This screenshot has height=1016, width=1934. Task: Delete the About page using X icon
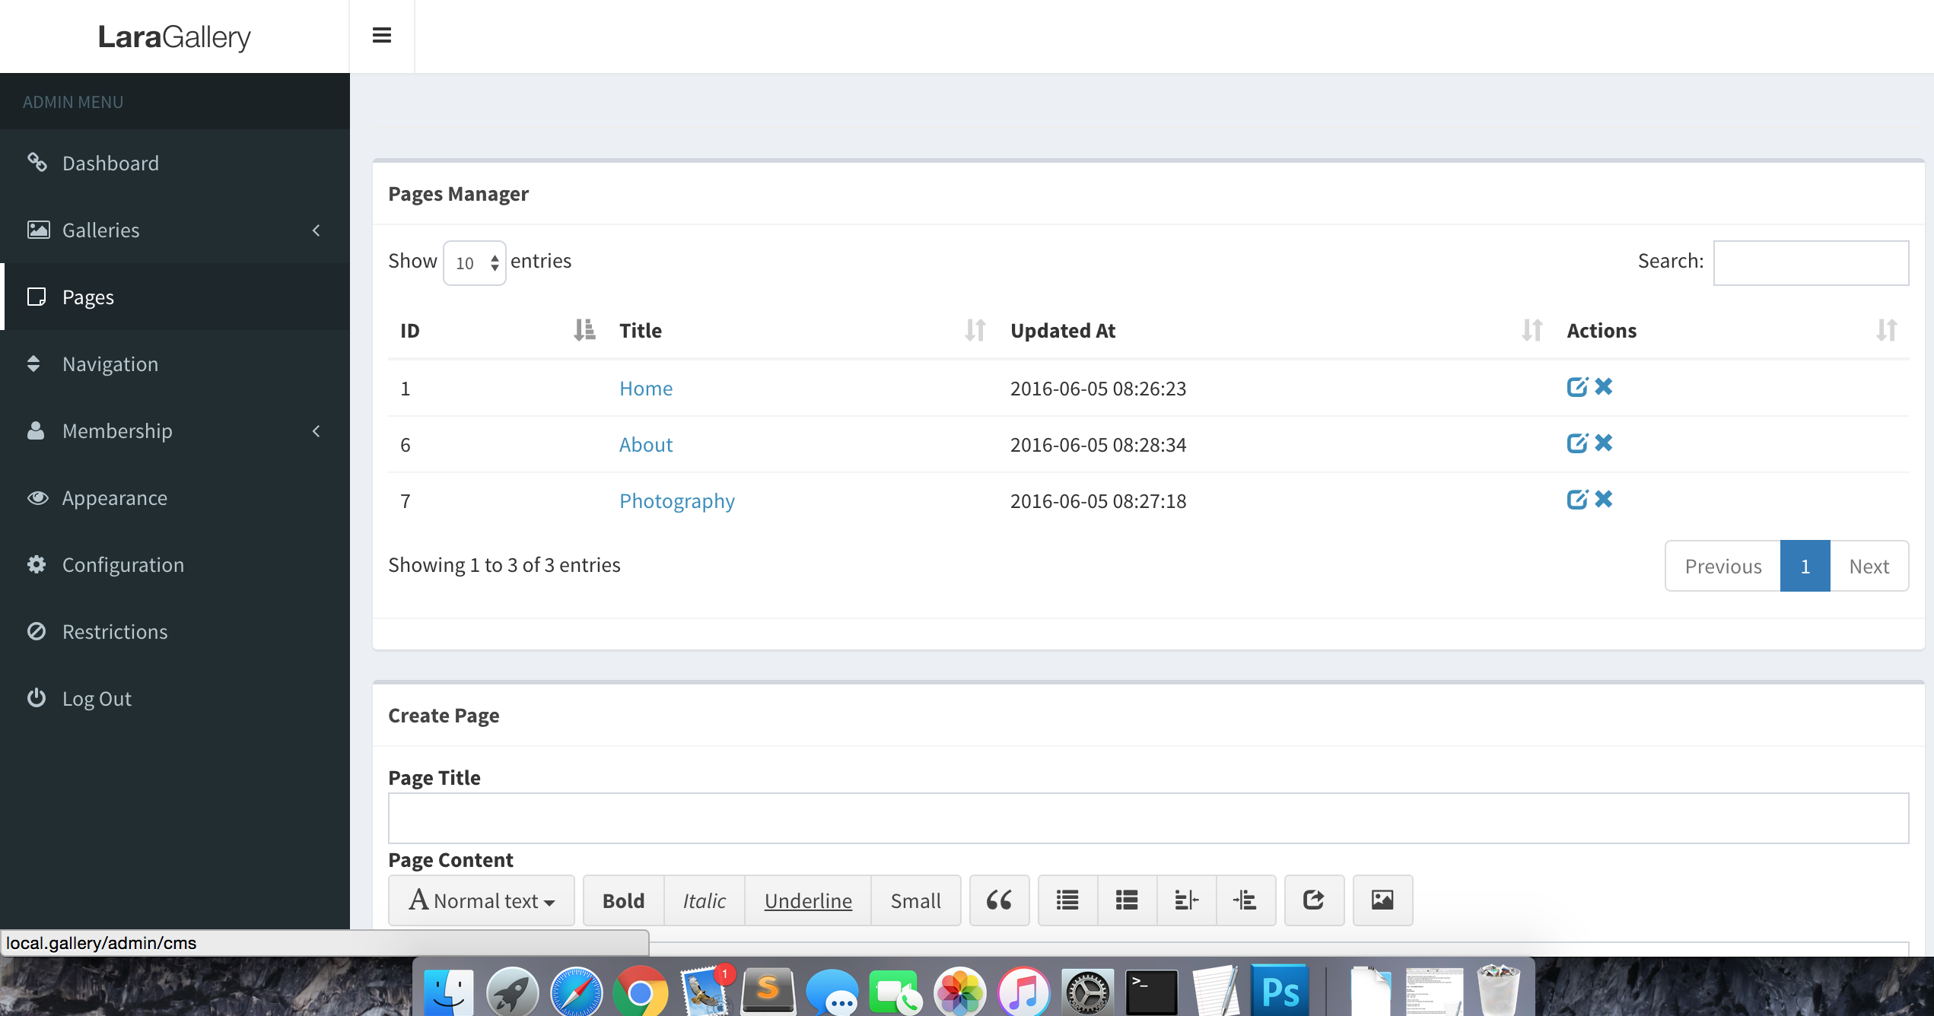pyautogui.click(x=1604, y=443)
